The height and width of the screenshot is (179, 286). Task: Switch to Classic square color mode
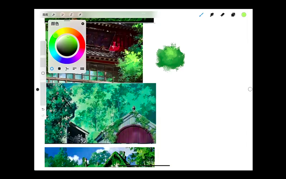[59, 69]
